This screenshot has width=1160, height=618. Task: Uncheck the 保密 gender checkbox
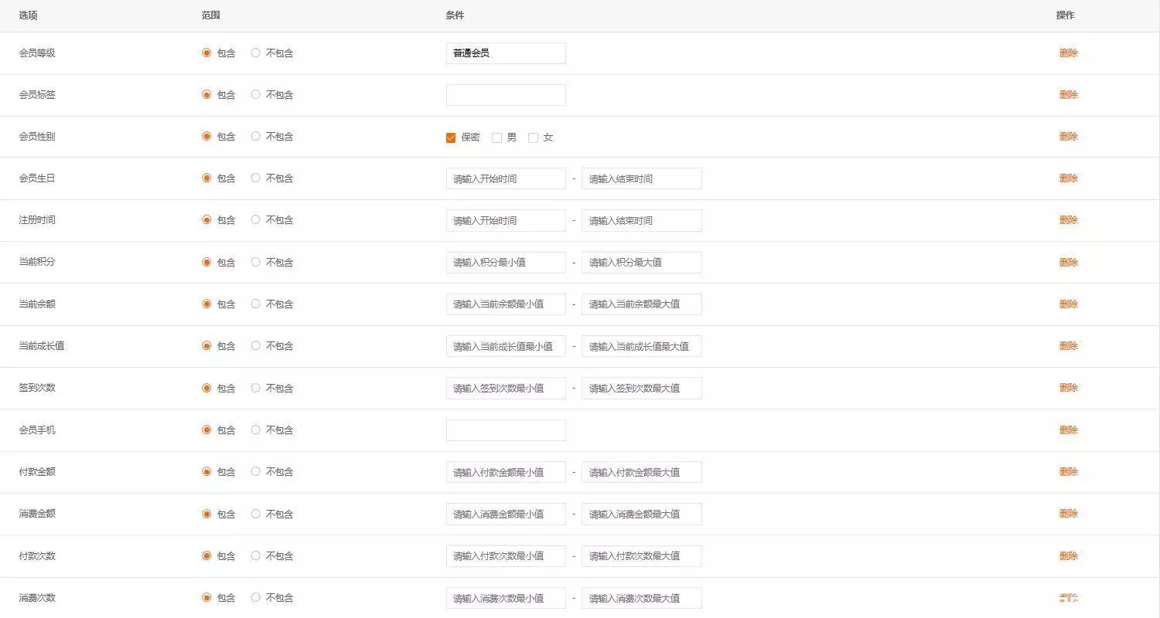(x=451, y=138)
